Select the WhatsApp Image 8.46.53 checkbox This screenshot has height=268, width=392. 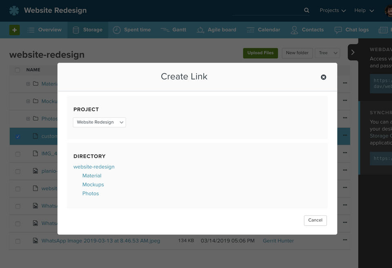click(x=18, y=241)
